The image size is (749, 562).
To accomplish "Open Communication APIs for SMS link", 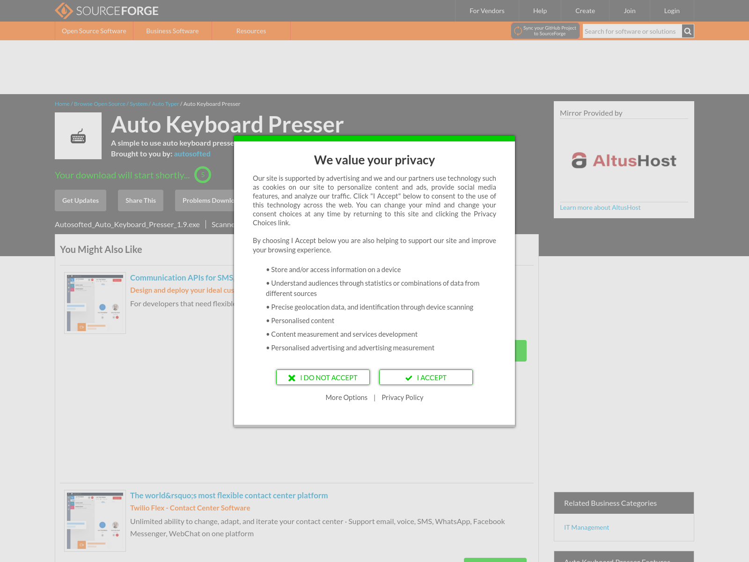I will tap(182, 278).
